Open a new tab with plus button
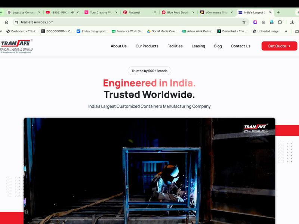The width and height of the screenshot is (299, 224). pyautogui.click(x=278, y=12)
